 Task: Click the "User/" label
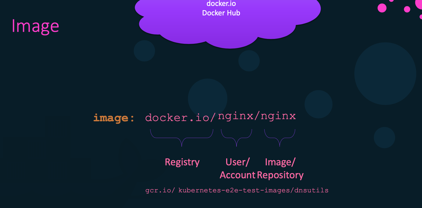coord(238,162)
